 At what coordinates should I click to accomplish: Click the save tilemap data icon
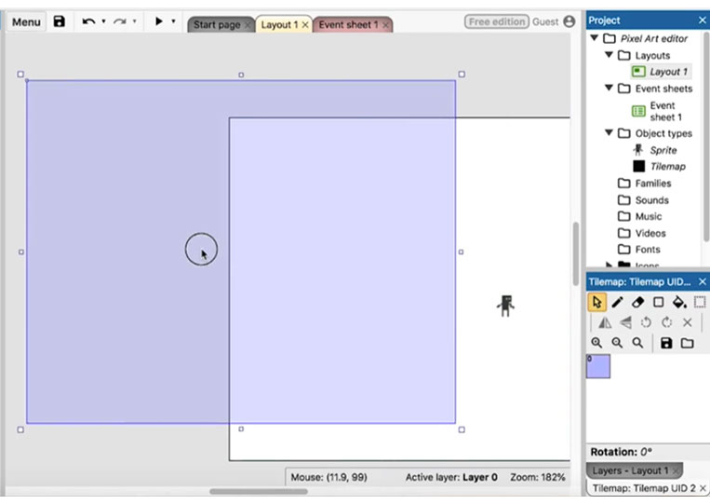tap(666, 343)
